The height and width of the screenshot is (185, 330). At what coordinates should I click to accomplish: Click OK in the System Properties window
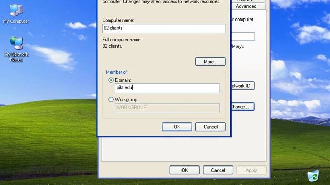(185, 170)
